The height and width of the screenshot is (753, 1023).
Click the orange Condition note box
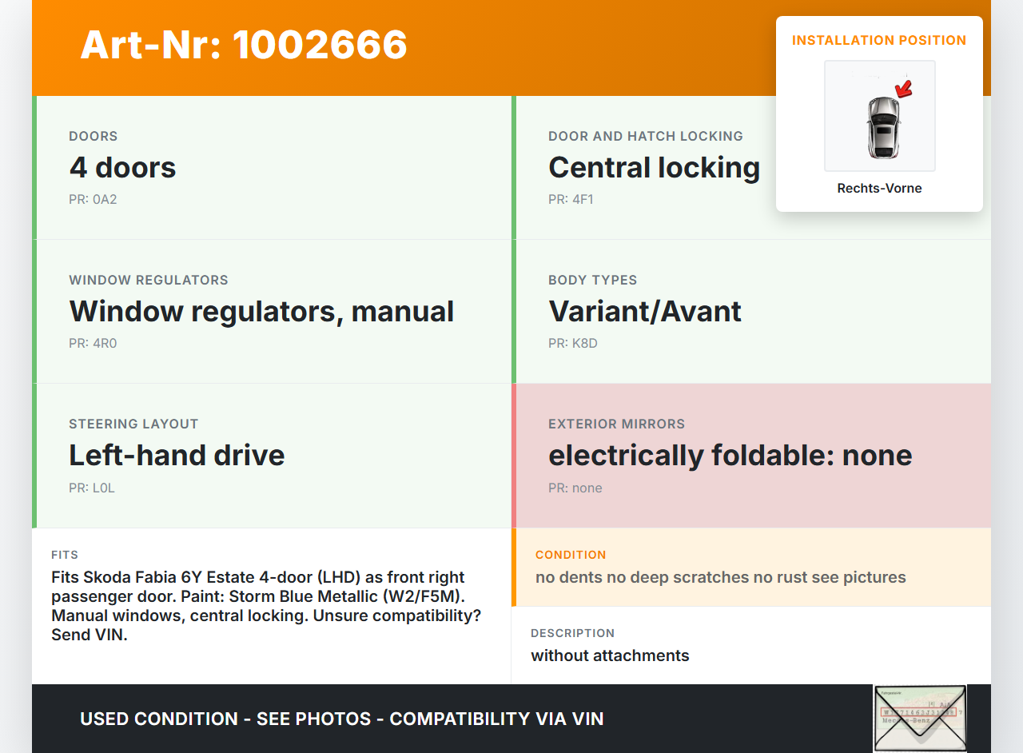tap(751, 568)
